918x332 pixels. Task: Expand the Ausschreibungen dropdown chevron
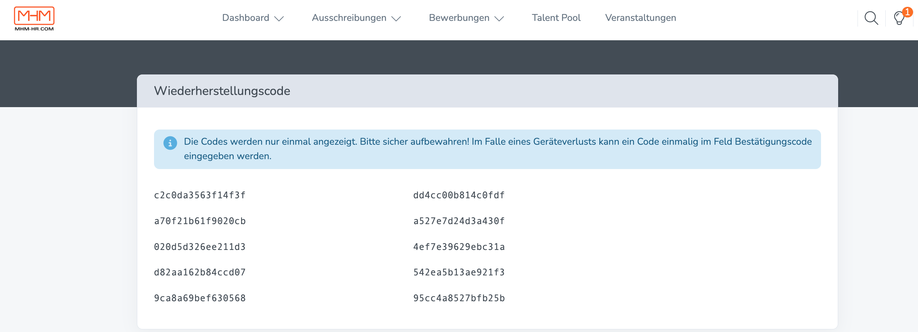(396, 19)
